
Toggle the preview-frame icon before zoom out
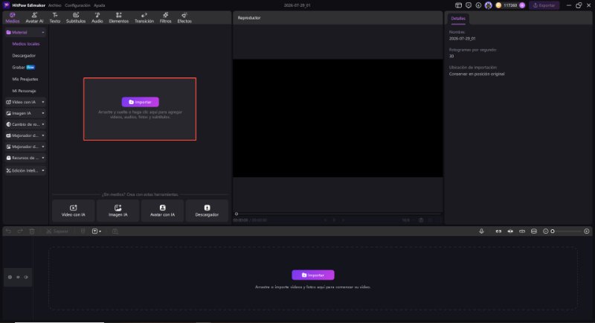tap(534, 231)
